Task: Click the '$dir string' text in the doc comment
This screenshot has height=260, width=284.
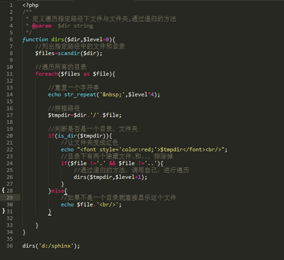Action: (75, 26)
